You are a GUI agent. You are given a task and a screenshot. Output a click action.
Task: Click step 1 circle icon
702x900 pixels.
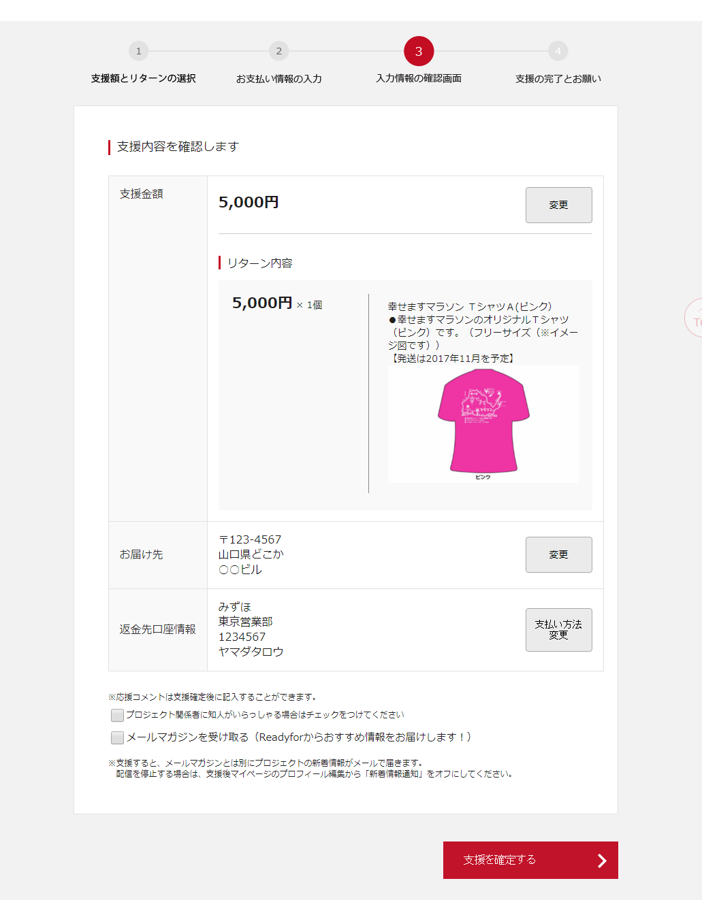click(139, 51)
